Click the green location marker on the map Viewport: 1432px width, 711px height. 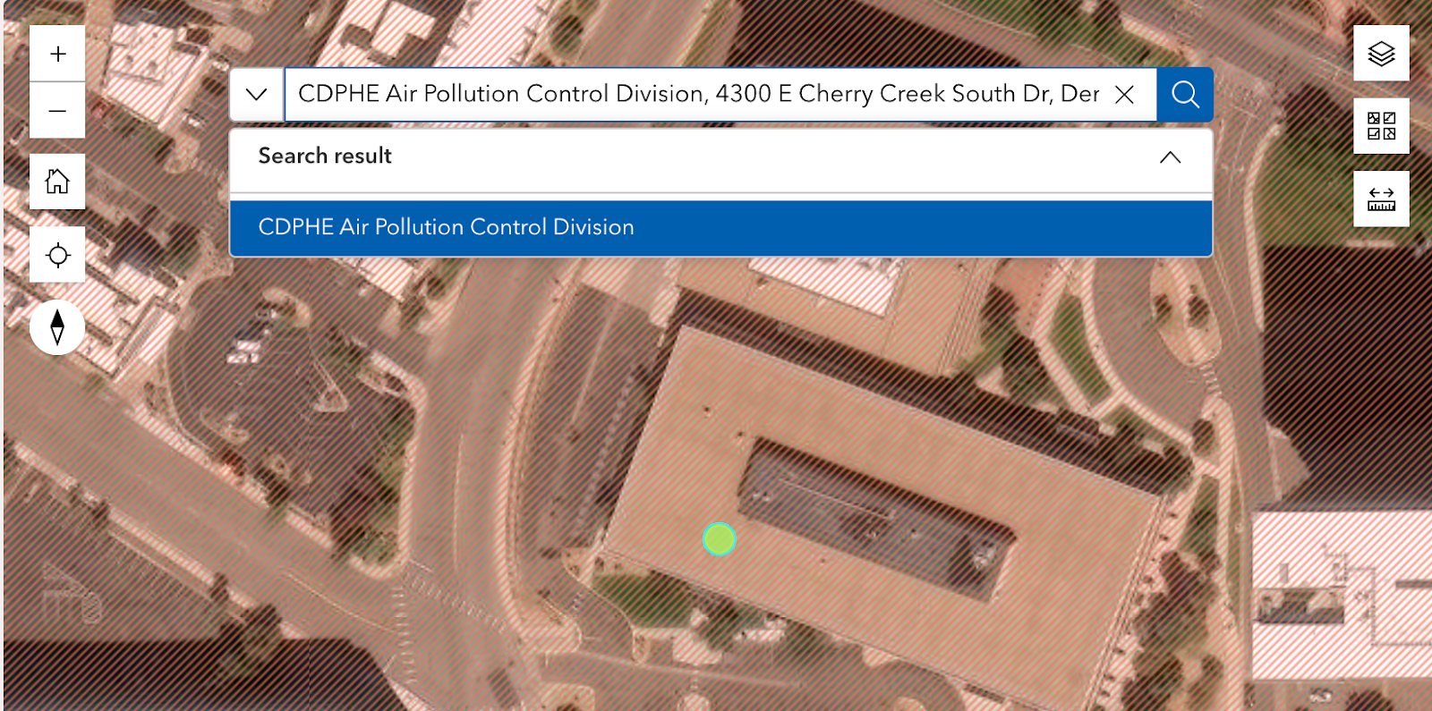[x=719, y=539]
